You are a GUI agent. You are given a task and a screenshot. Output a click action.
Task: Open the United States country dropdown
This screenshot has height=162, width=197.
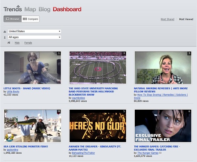35,31
